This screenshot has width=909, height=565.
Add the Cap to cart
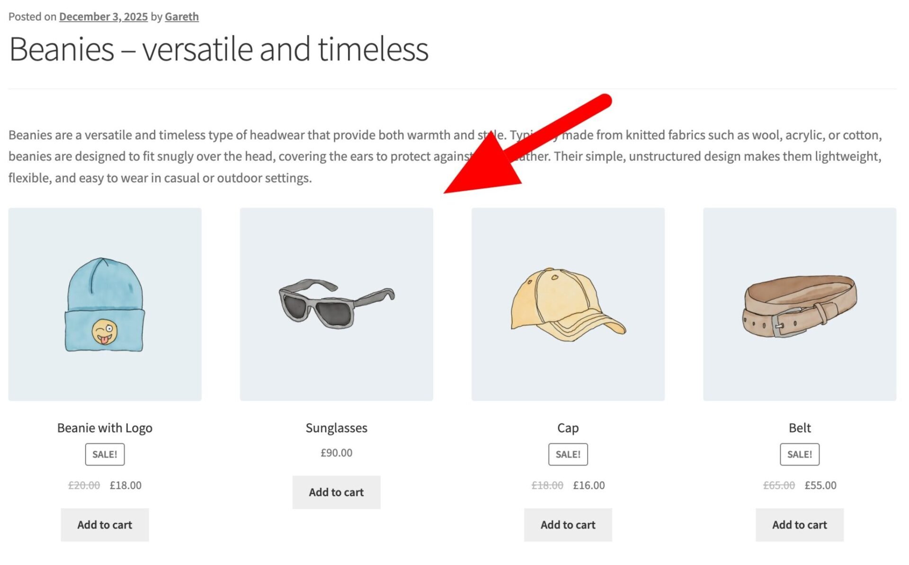568,525
